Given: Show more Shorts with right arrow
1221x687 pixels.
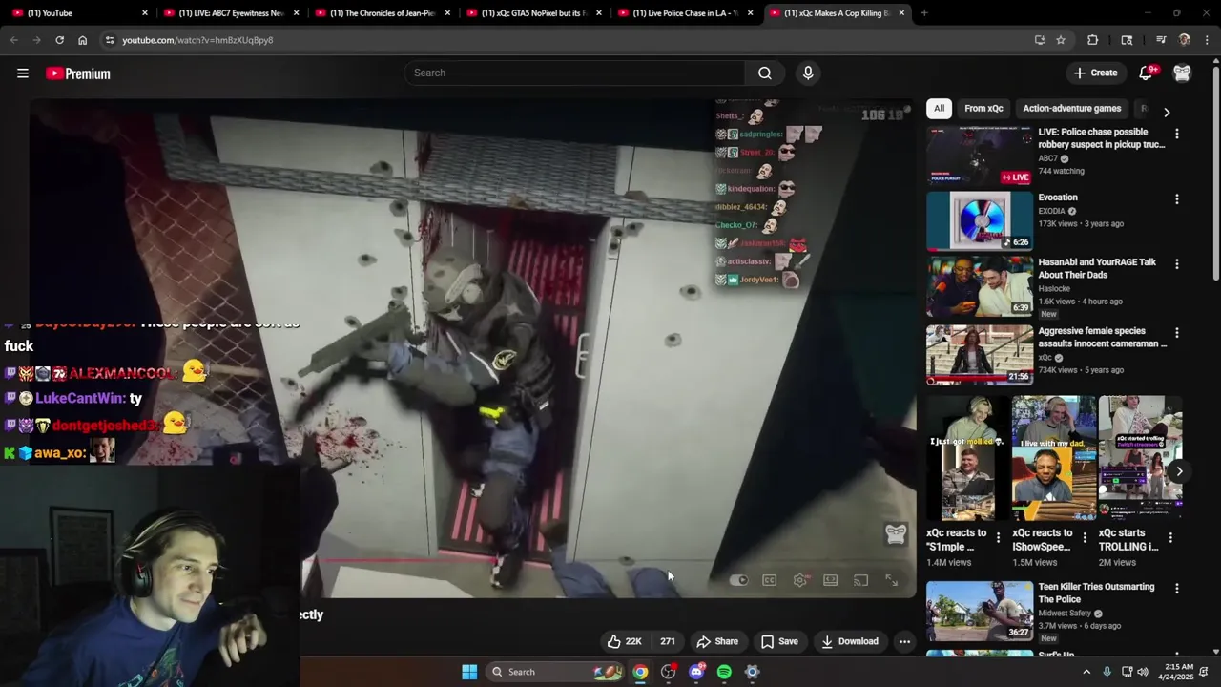Looking at the screenshot, I should (x=1179, y=471).
